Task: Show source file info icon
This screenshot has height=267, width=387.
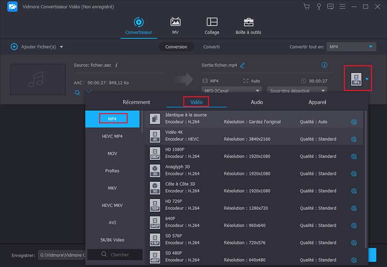Action: [117, 65]
